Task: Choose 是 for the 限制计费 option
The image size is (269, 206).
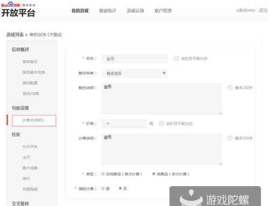Action: pos(103,188)
